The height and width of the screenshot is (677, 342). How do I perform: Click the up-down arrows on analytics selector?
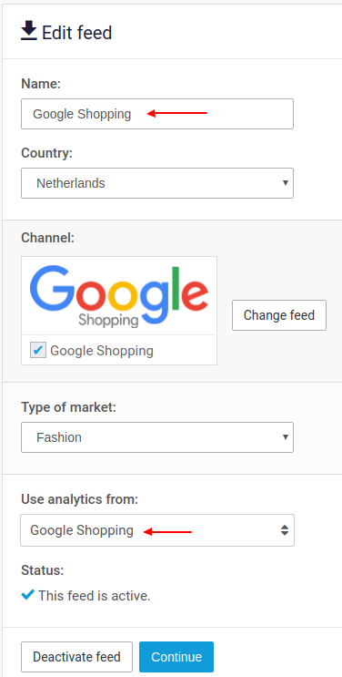(285, 530)
